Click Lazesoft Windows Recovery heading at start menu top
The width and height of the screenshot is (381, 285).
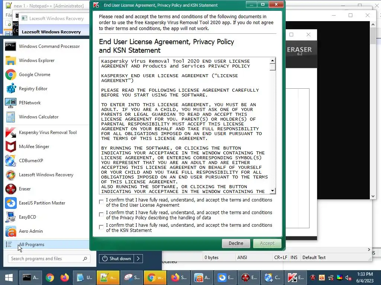pos(51,32)
